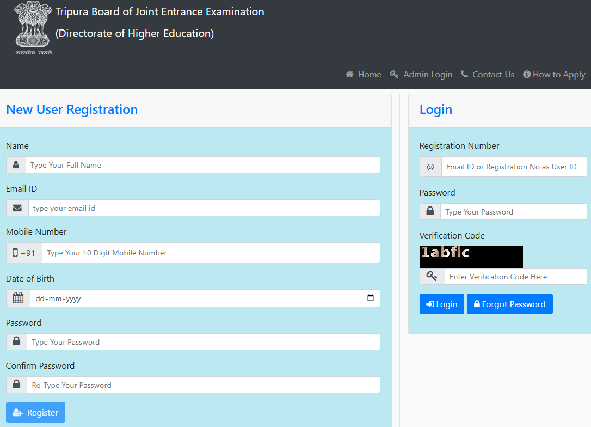
Task: Click the key icon beside verification code
Action: coord(432,277)
